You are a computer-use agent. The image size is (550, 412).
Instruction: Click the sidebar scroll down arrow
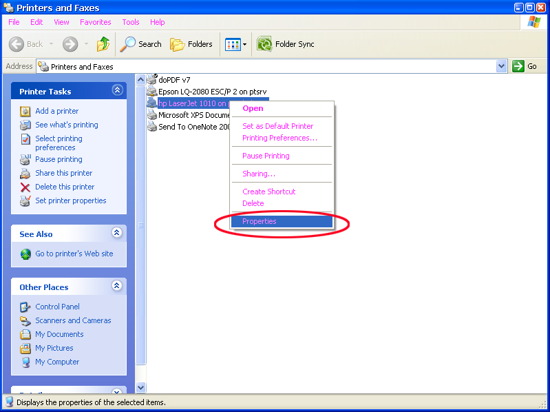(141, 388)
